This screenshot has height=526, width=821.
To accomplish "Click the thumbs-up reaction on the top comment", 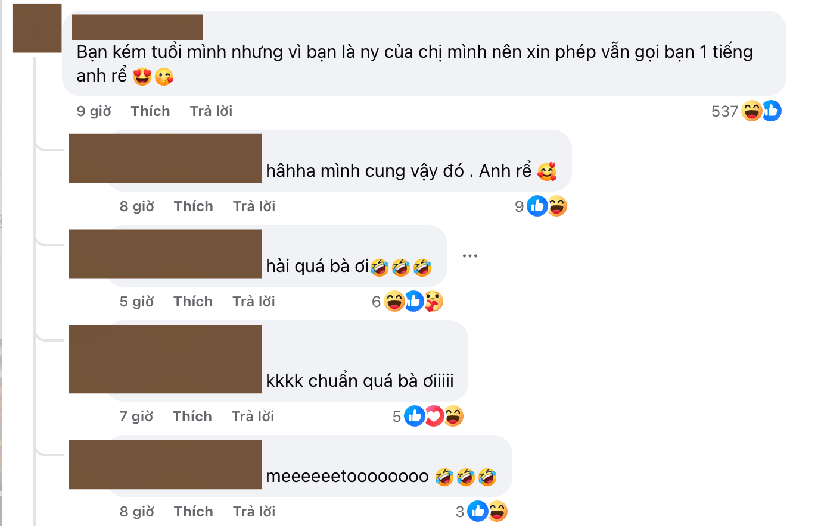I will [771, 111].
